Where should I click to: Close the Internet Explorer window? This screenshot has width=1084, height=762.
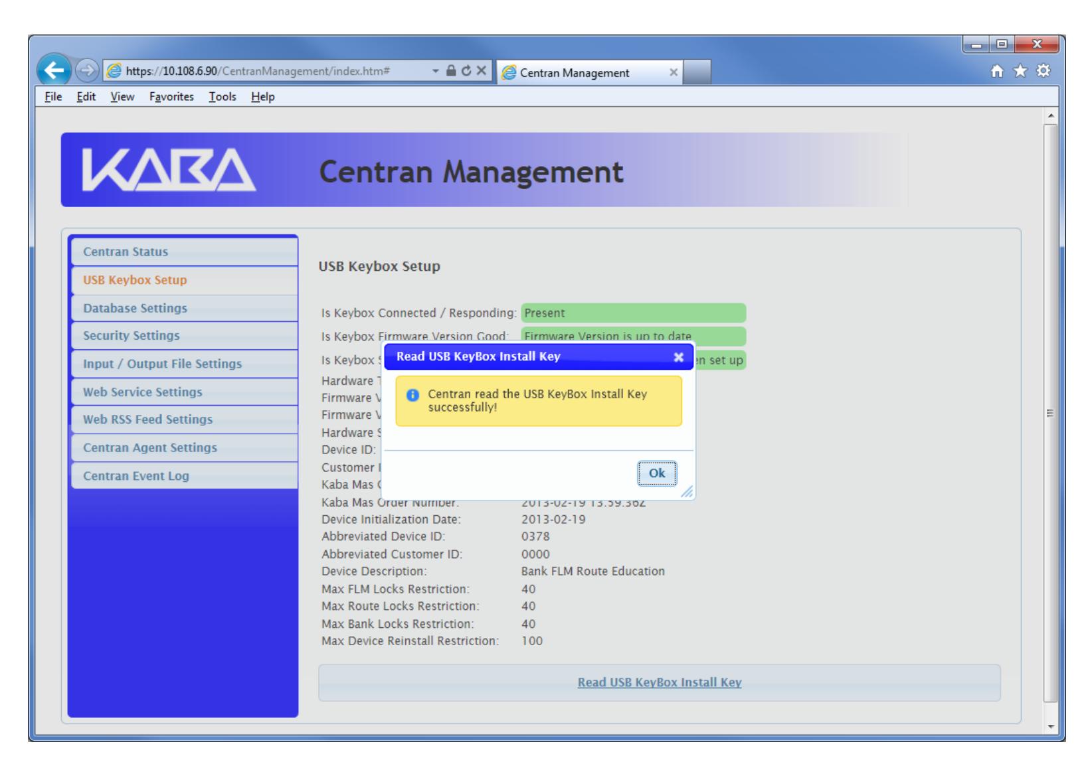1037,43
